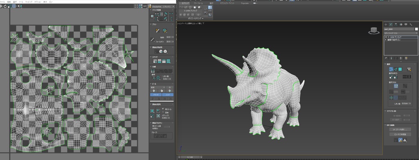Viewport: 419px width, 160px height.
Task: Switch to the オブジェクト ペイント ribbon tab
Action: (x=227, y=3)
